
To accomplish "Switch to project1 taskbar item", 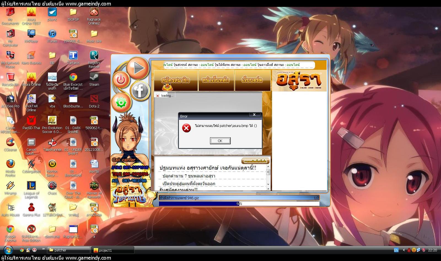I will pos(113,250).
